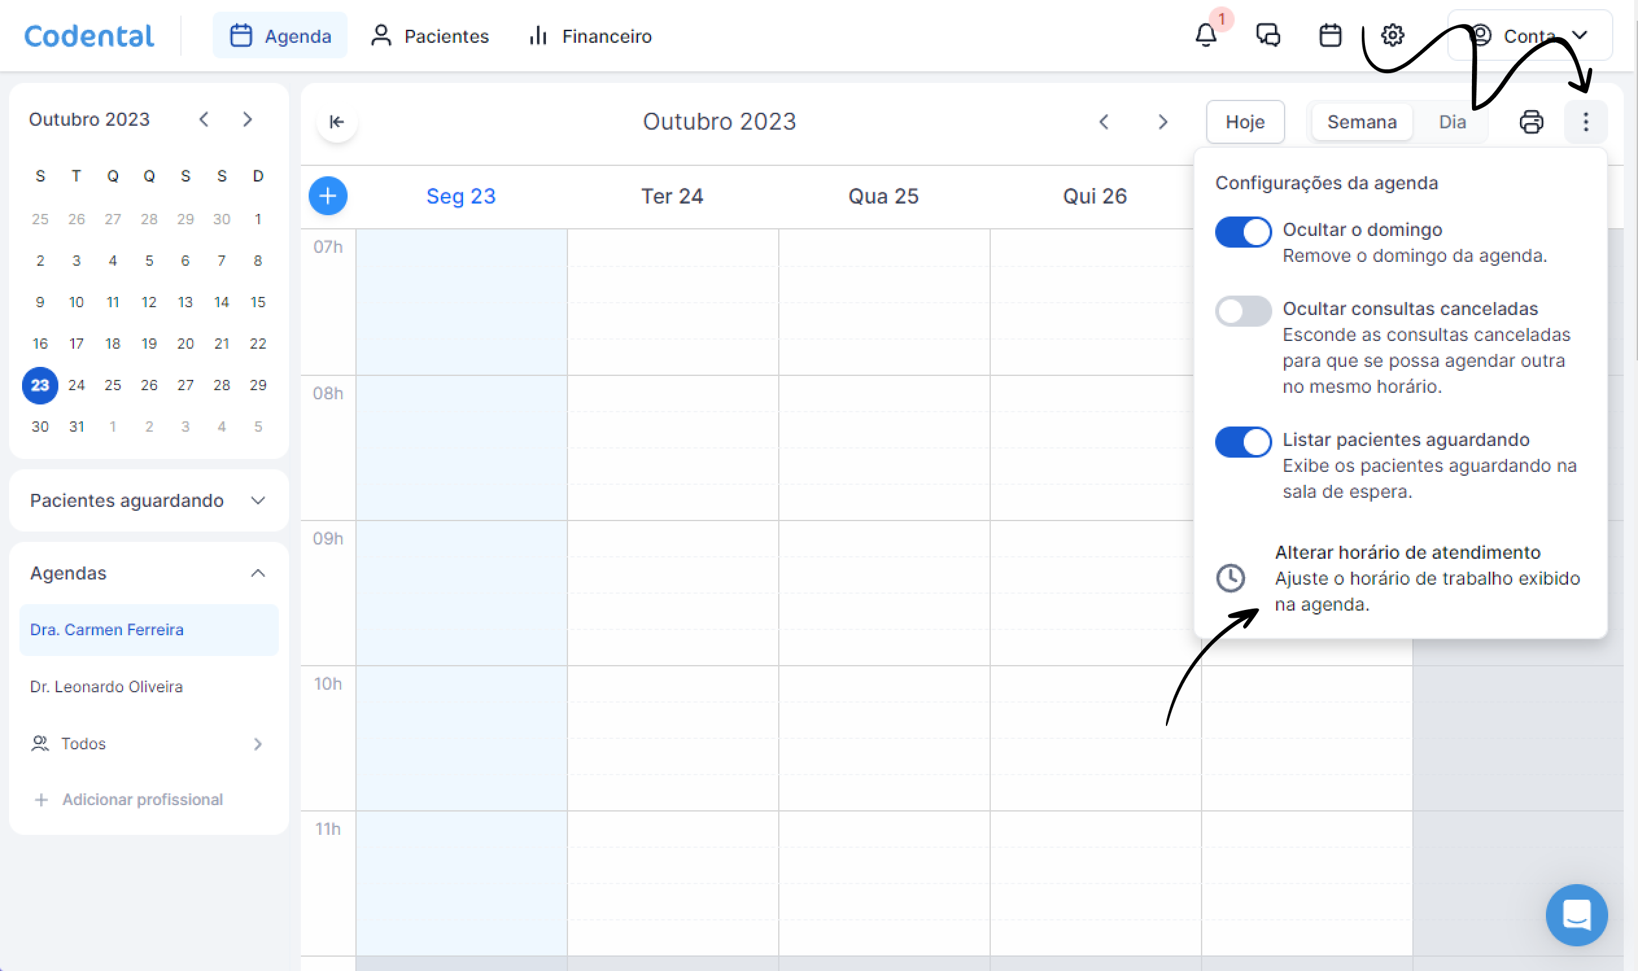Image resolution: width=1638 pixels, height=971 pixels.
Task: Click the top bar calendar icon
Action: point(1330,36)
